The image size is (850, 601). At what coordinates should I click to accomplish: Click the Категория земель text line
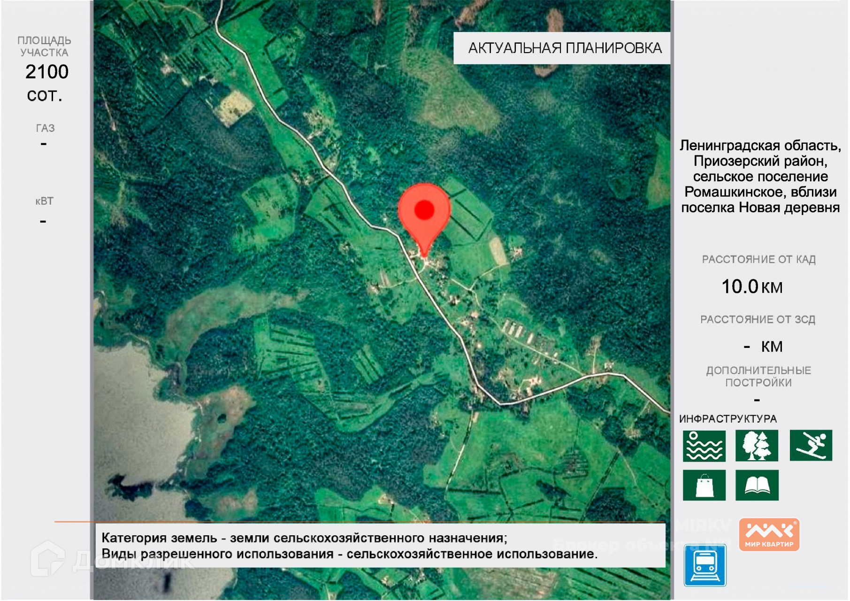[x=304, y=538]
